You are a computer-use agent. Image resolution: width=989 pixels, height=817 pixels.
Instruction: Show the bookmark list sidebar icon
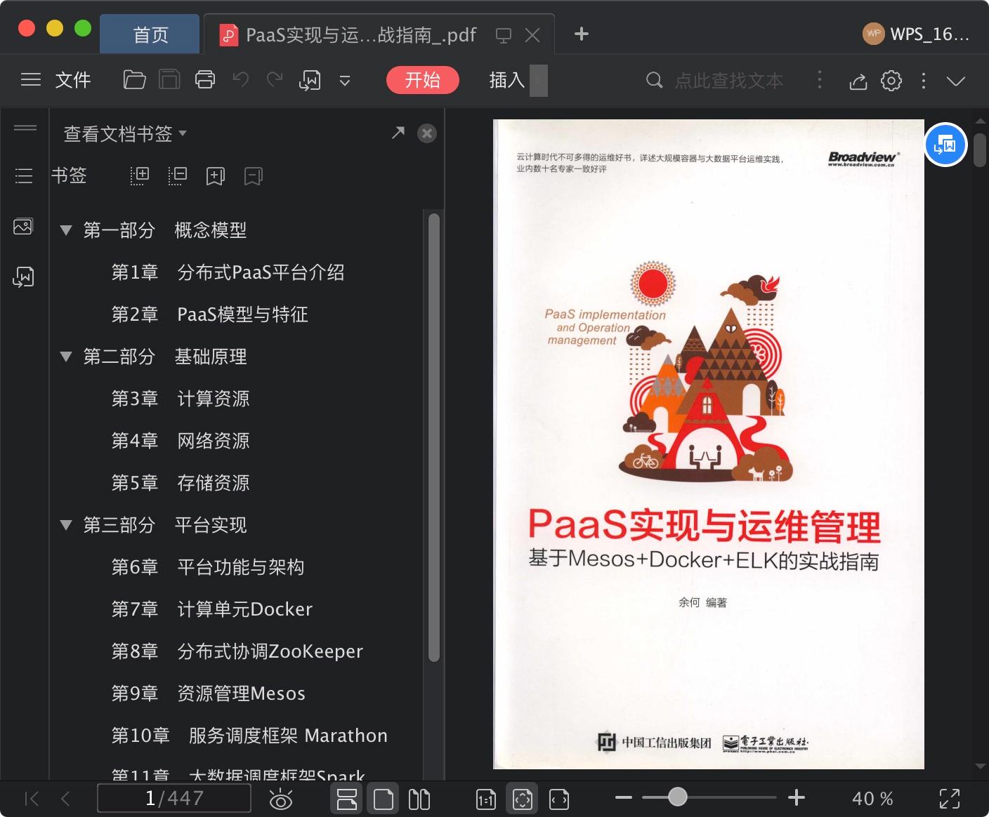[24, 175]
